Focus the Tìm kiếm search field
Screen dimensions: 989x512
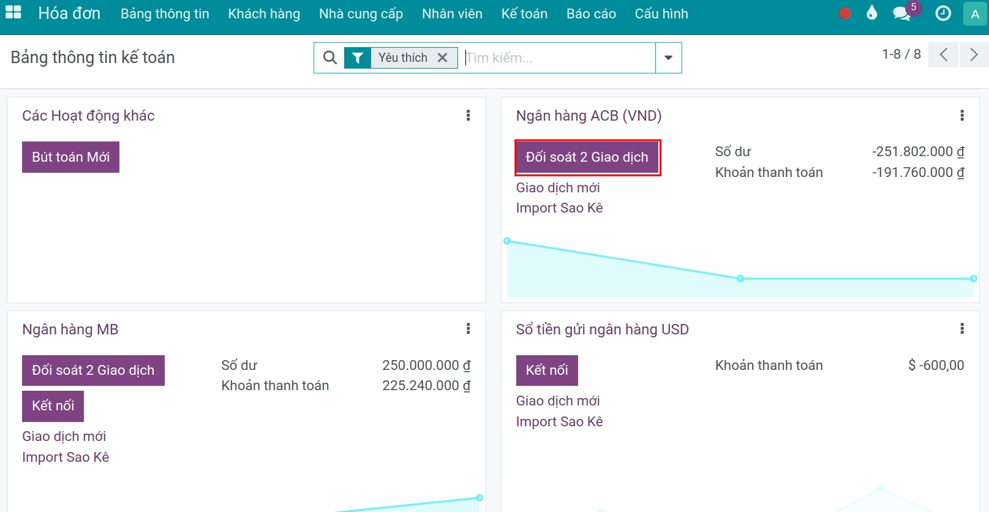click(557, 58)
